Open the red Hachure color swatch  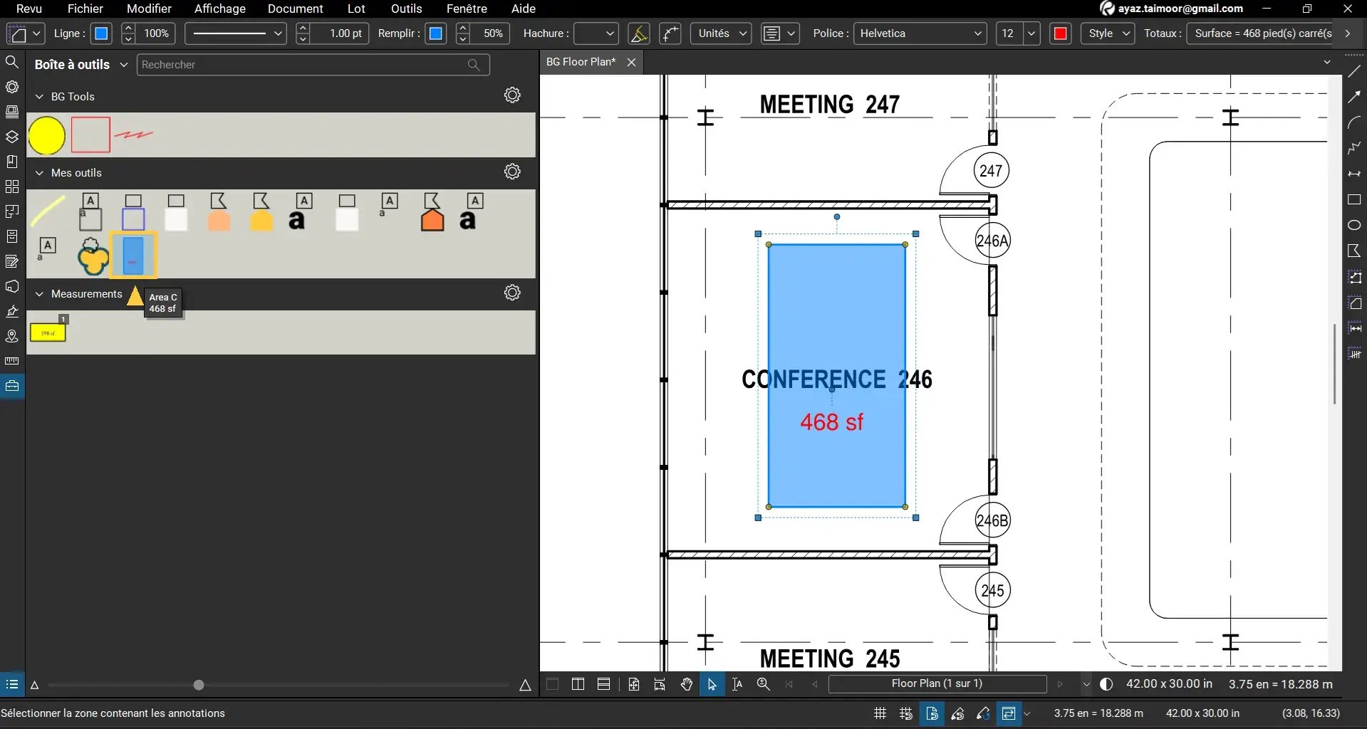click(1060, 33)
